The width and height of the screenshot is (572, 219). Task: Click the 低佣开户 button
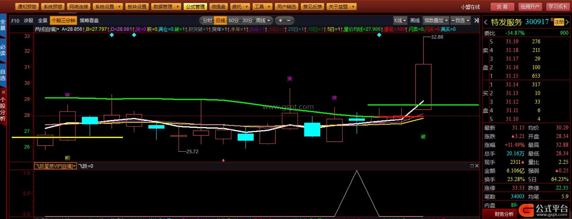pos(530,7)
